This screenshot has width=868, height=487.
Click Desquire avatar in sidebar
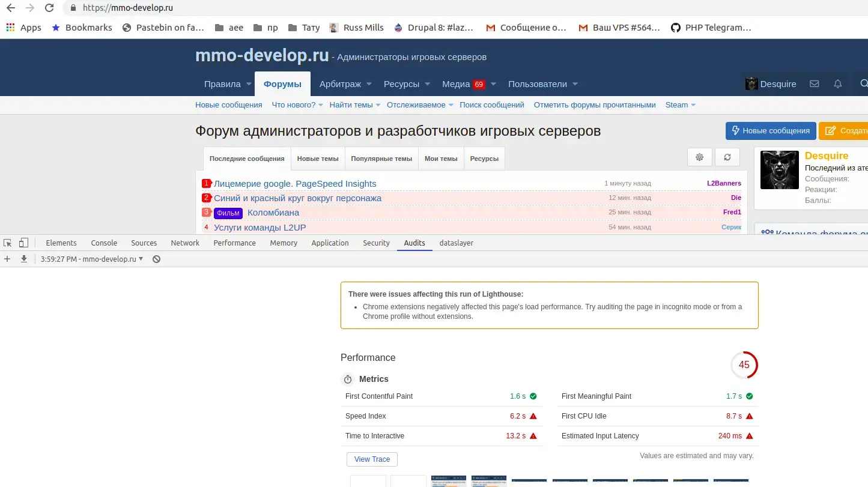(780, 170)
